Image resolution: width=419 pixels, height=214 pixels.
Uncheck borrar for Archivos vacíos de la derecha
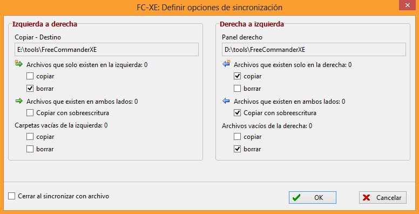[237, 149]
